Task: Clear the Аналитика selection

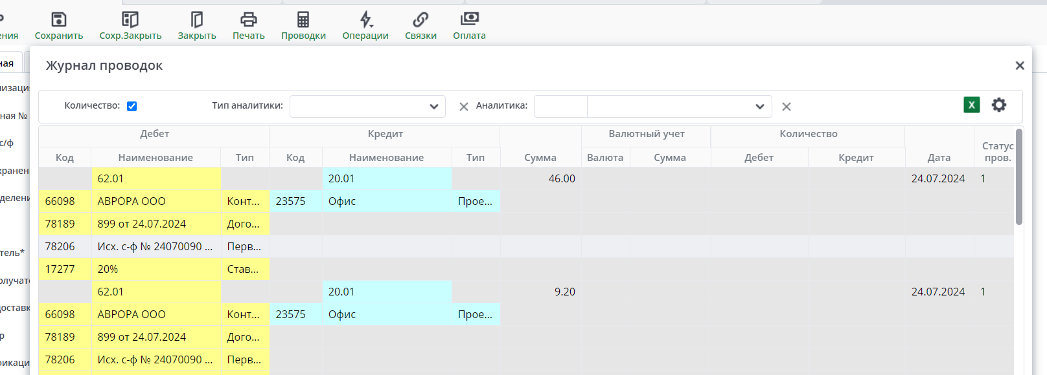Action: coord(787,107)
